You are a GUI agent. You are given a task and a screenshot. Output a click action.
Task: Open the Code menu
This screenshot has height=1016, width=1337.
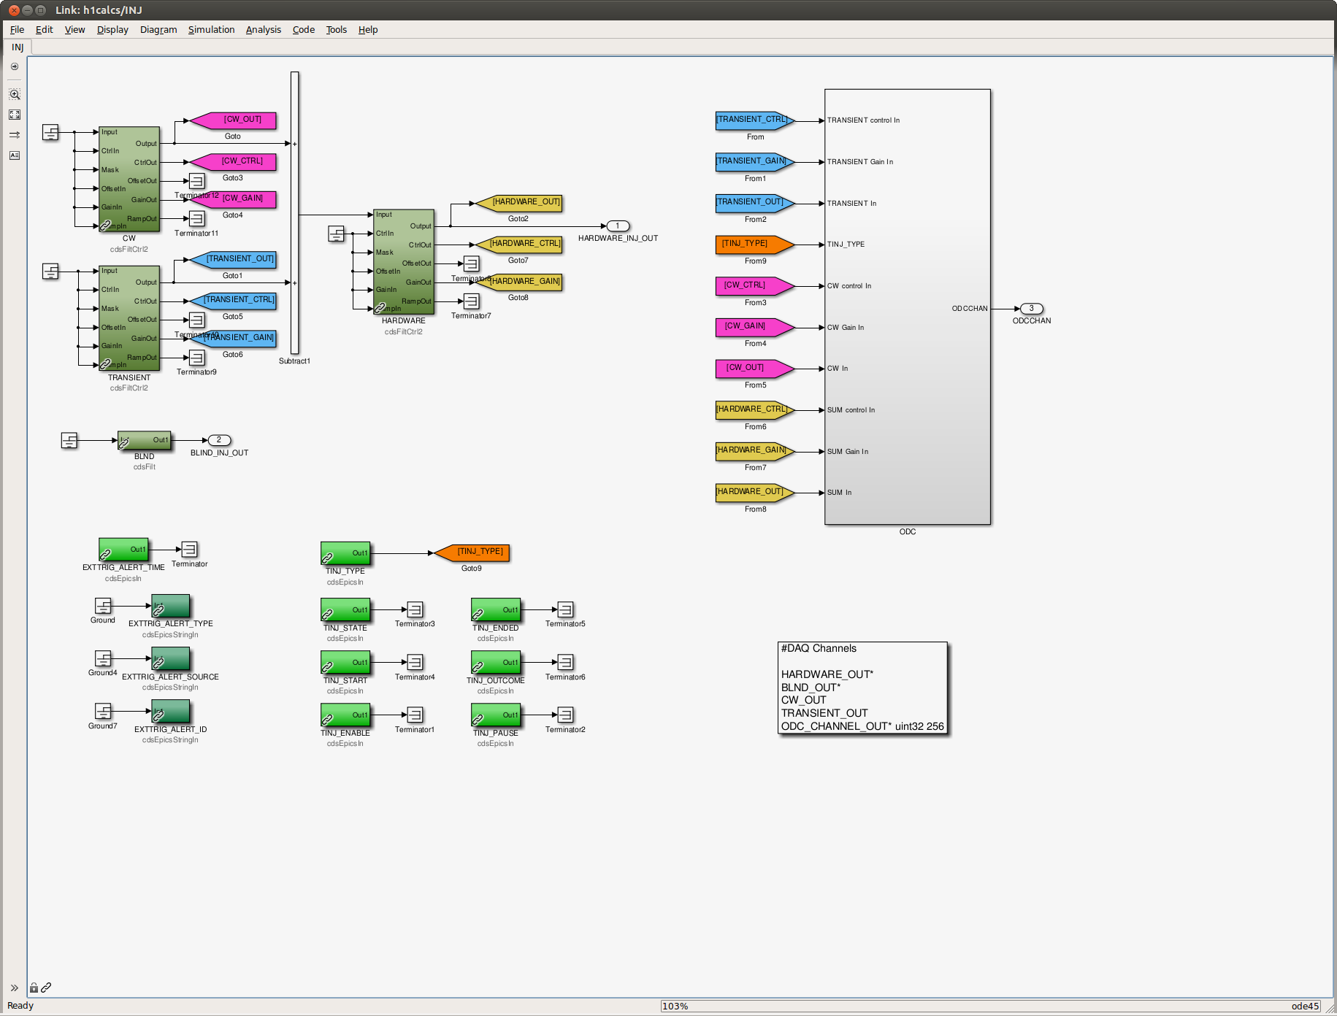303,30
